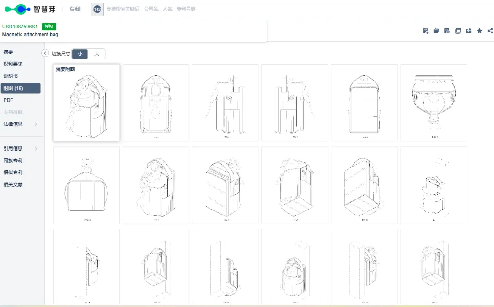Viewport: 494px width, 307px height.
Task: Click the 142 badge icon beside search
Action: pyautogui.click(x=97, y=9)
